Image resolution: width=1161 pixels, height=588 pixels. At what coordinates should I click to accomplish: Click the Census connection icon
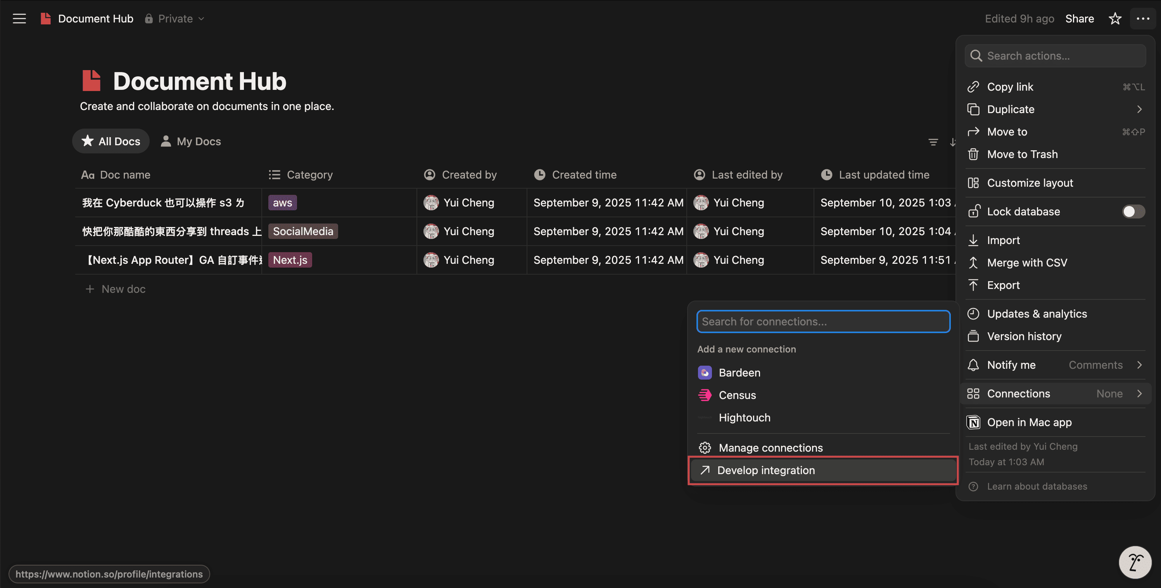[x=705, y=395]
